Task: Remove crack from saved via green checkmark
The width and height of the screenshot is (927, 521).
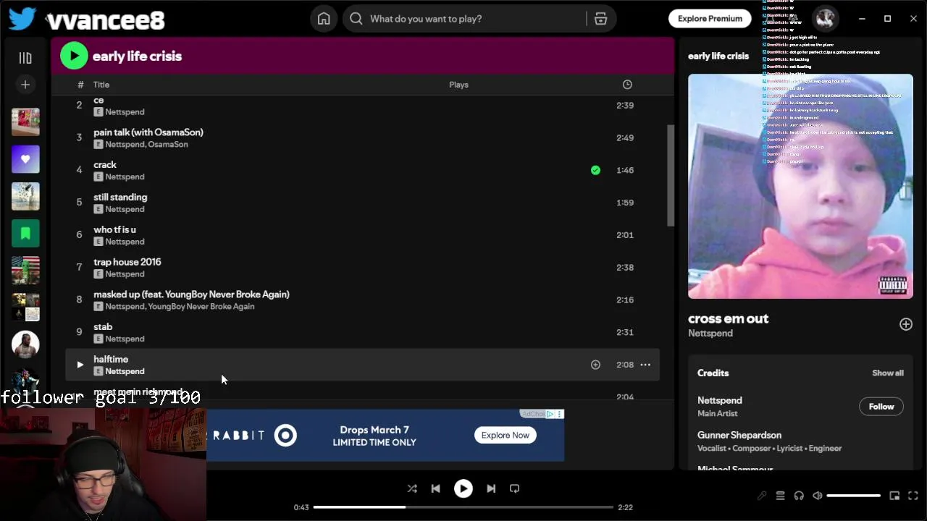Action: (595, 170)
